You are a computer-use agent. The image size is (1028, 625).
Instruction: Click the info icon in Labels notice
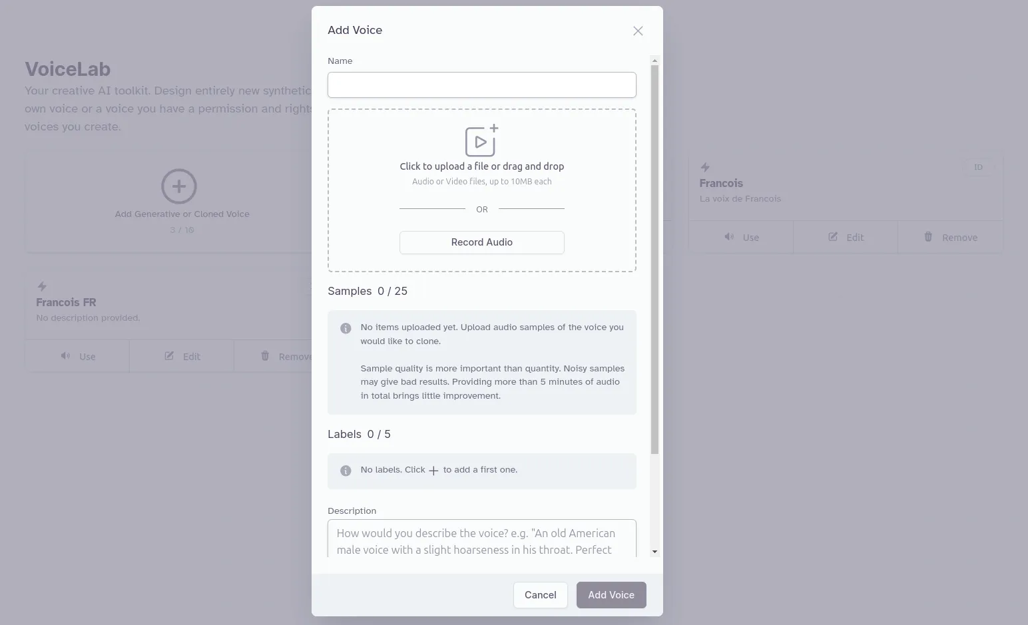(x=346, y=471)
